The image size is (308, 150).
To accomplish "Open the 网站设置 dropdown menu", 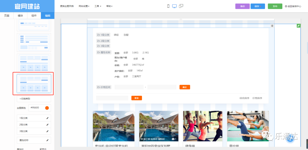I will click(x=84, y=6).
